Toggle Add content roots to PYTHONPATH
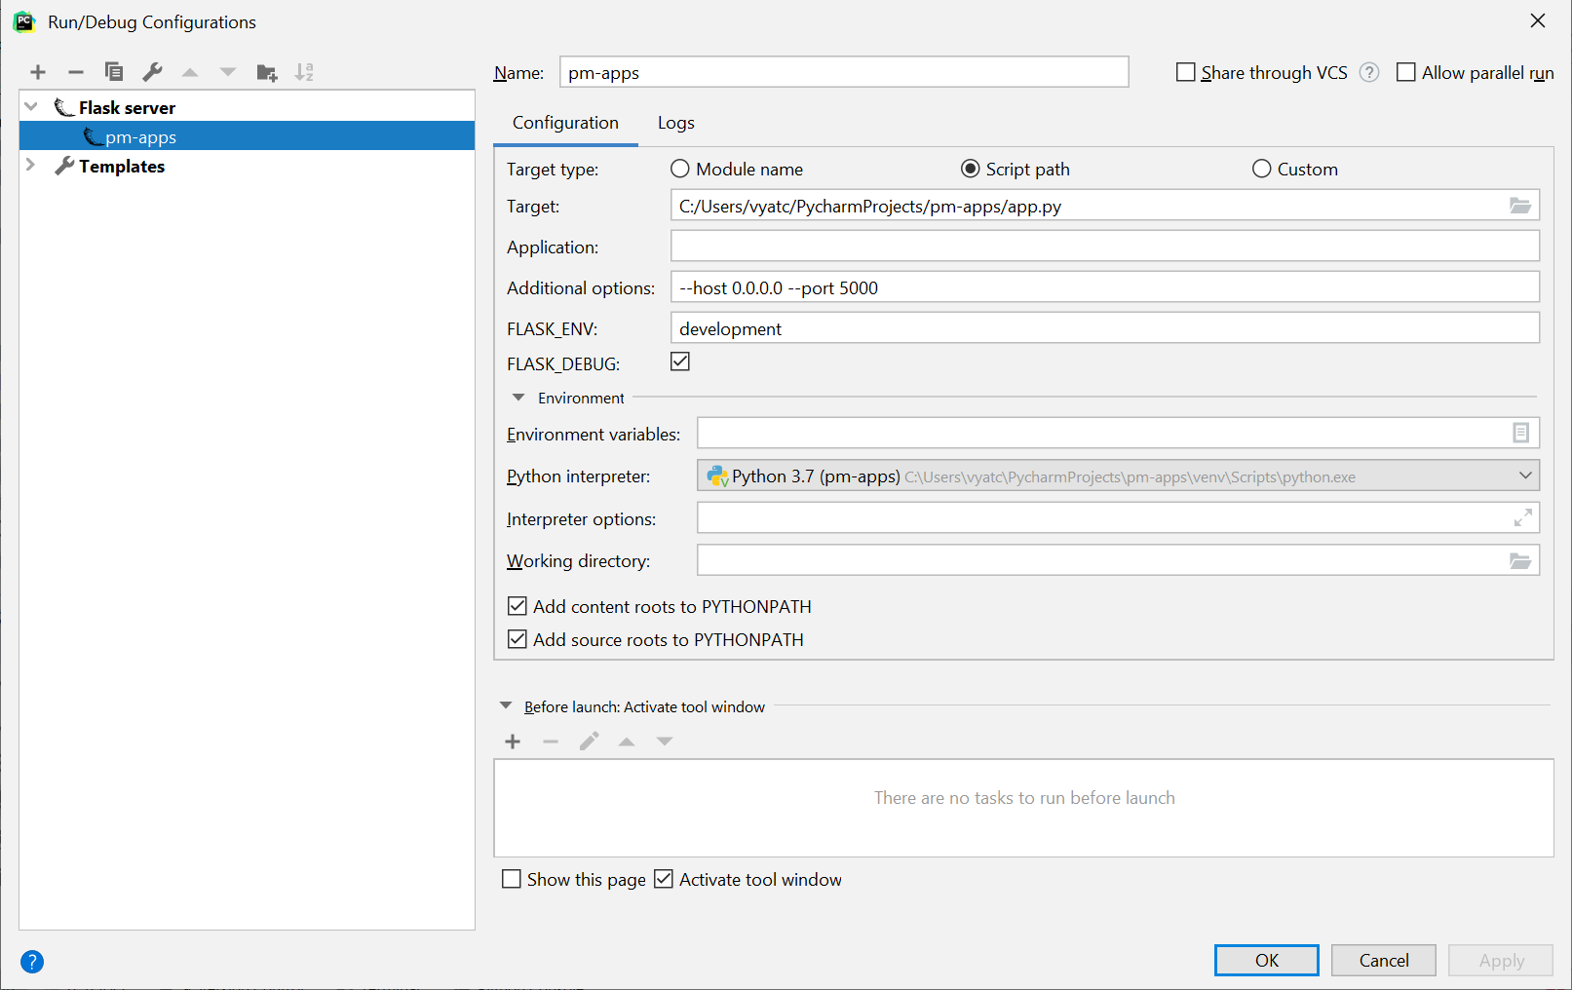The height and width of the screenshot is (990, 1572). point(518,606)
